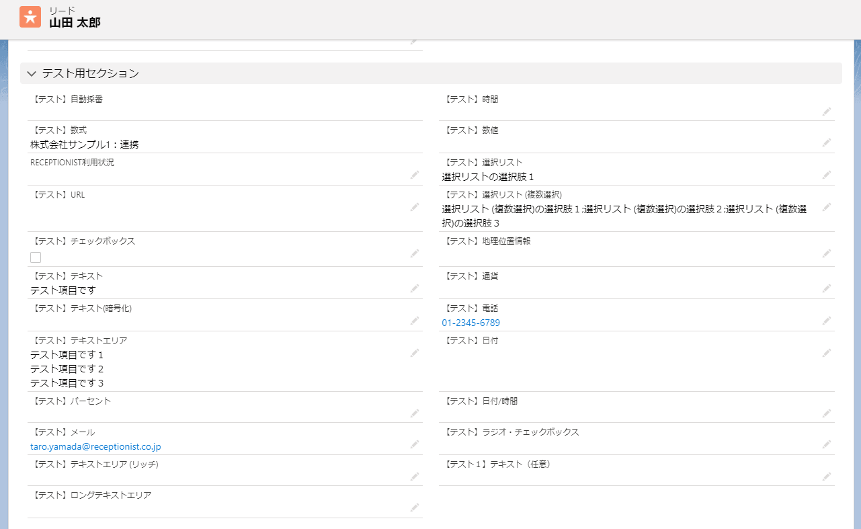Edit 【テスト】日付 field pencil icon

click(x=826, y=353)
